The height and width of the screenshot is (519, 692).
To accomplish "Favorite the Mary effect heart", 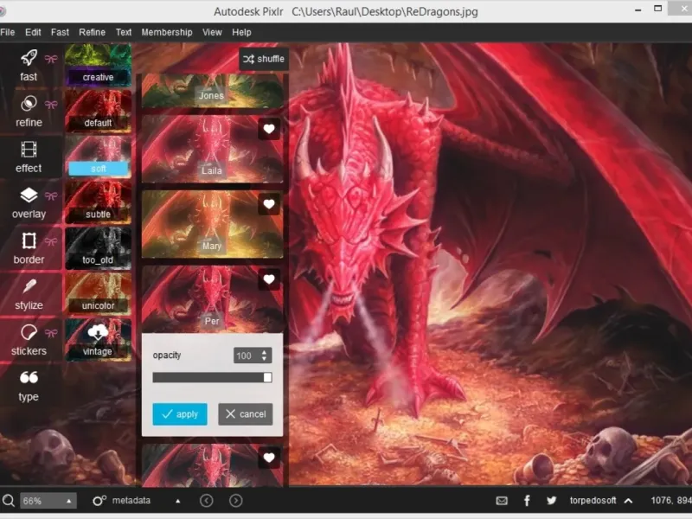I will (269, 204).
